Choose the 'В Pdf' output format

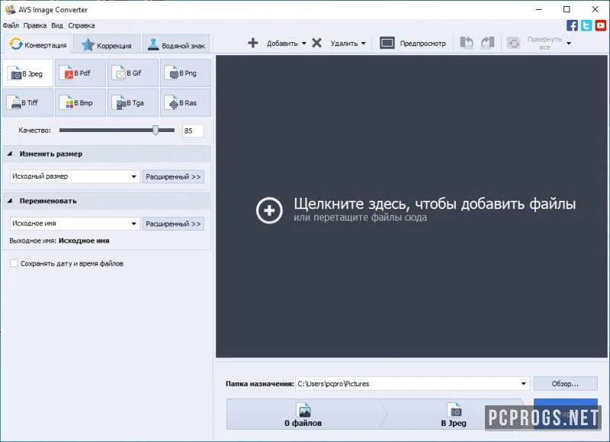[80, 73]
